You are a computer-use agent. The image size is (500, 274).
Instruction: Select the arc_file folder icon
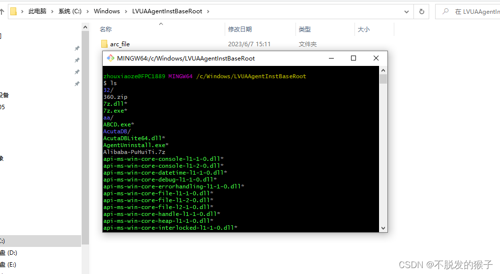[x=104, y=44]
